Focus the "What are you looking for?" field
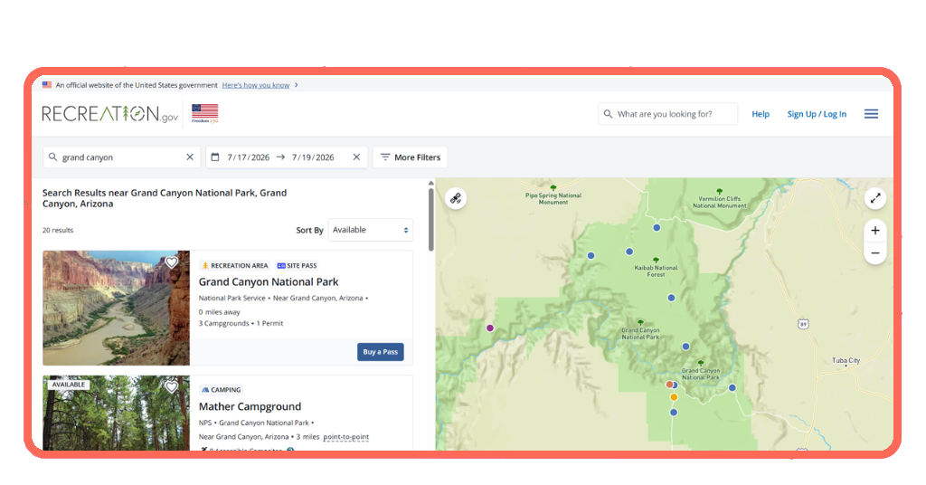The height and width of the screenshot is (485, 926). (668, 114)
